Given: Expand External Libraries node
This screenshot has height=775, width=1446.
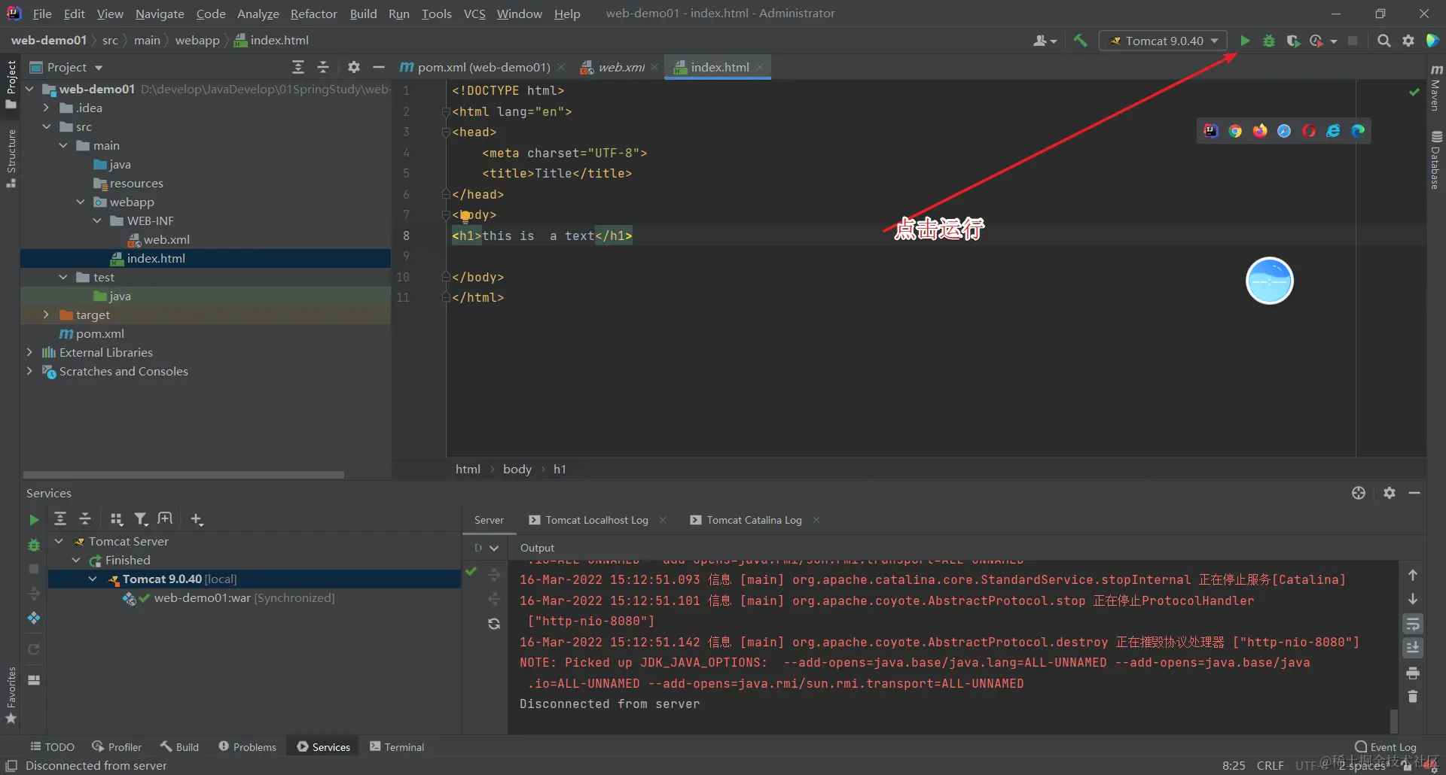Looking at the screenshot, I should (29, 352).
